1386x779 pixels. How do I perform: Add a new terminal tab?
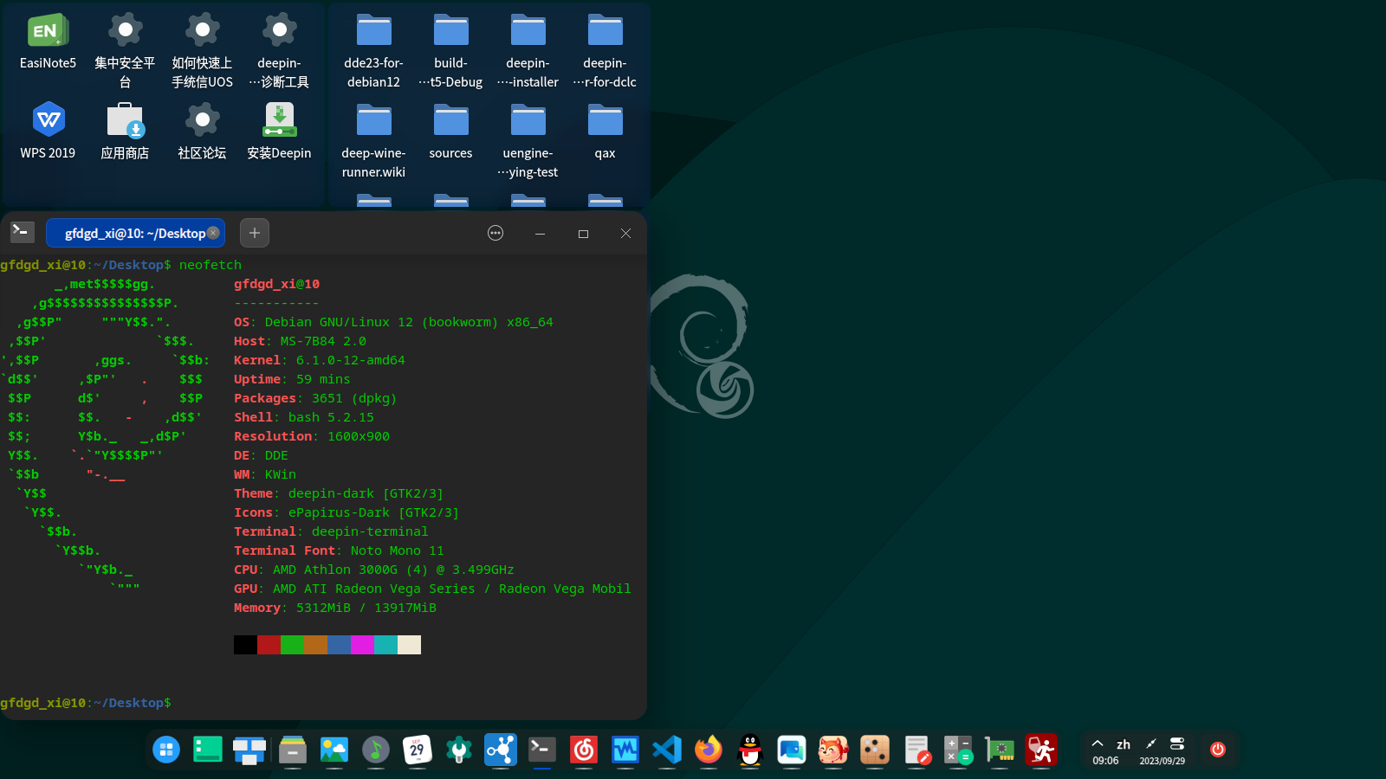[x=255, y=233]
